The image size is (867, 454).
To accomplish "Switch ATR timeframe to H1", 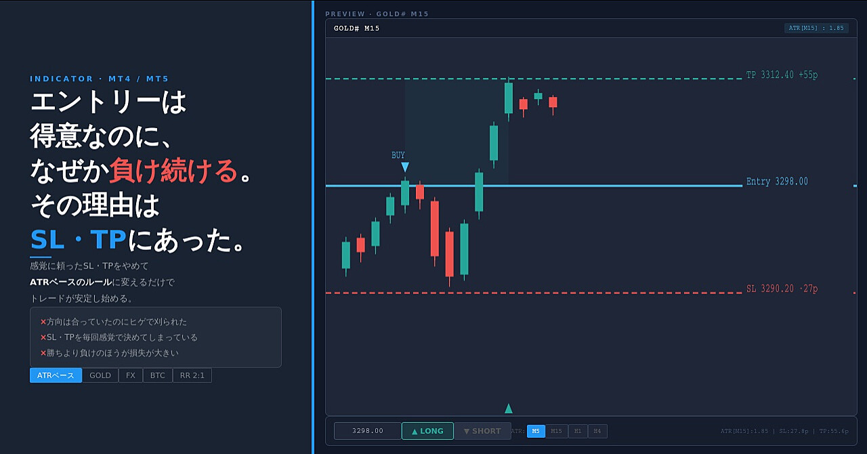I will pos(578,431).
